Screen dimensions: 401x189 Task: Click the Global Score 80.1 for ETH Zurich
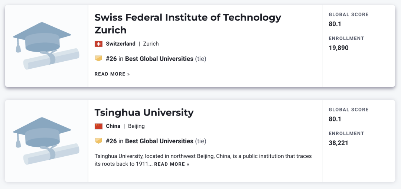335,24
